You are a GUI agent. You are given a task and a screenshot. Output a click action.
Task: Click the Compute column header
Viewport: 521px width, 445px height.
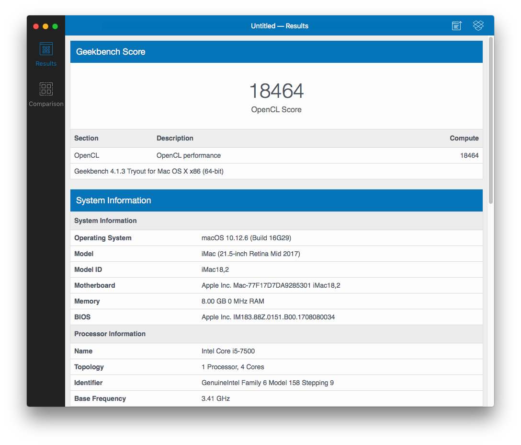click(x=464, y=138)
